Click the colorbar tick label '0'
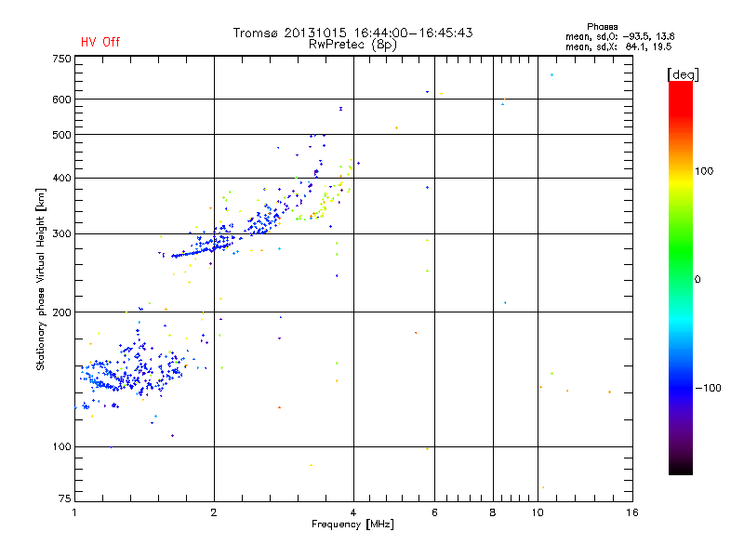Screen dimensions: 744x558 click(697, 280)
